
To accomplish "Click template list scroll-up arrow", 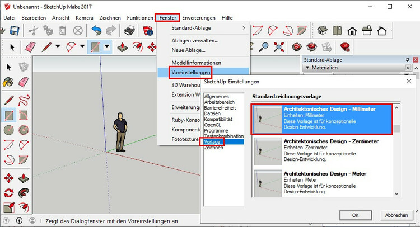I will pyautogui.click(x=396, y=108).
